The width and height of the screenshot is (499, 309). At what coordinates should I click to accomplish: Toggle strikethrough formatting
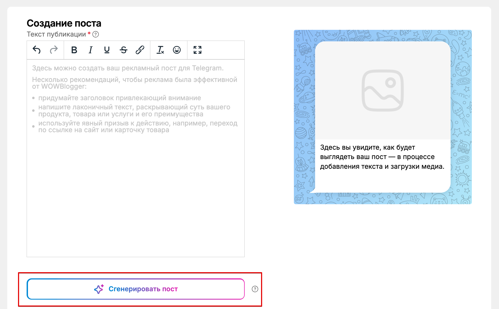click(x=123, y=50)
